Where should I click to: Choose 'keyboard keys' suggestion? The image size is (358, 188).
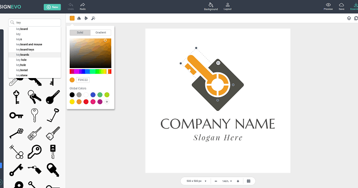tap(35, 49)
